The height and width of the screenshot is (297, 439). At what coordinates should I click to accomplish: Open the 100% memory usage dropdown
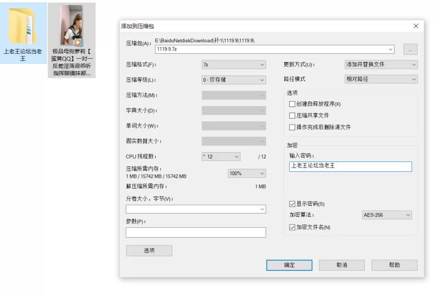(x=246, y=173)
